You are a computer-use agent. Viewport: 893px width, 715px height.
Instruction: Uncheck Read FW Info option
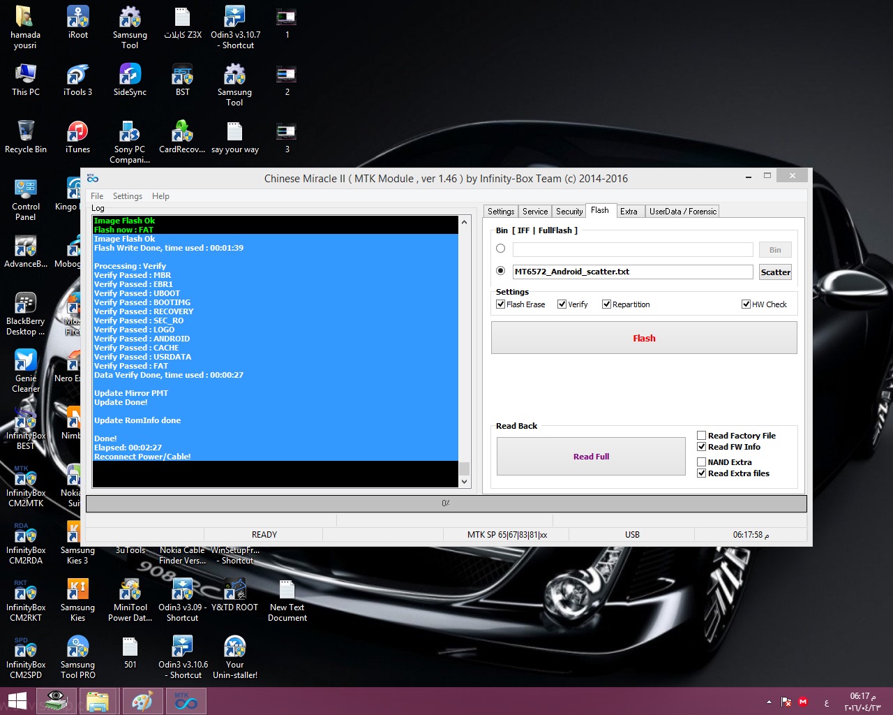pyautogui.click(x=701, y=447)
